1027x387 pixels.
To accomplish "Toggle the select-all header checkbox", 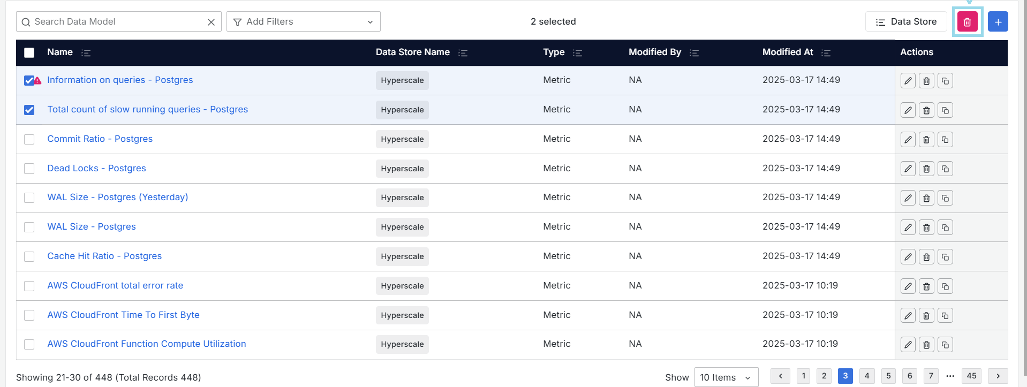I will pyautogui.click(x=29, y=52).
